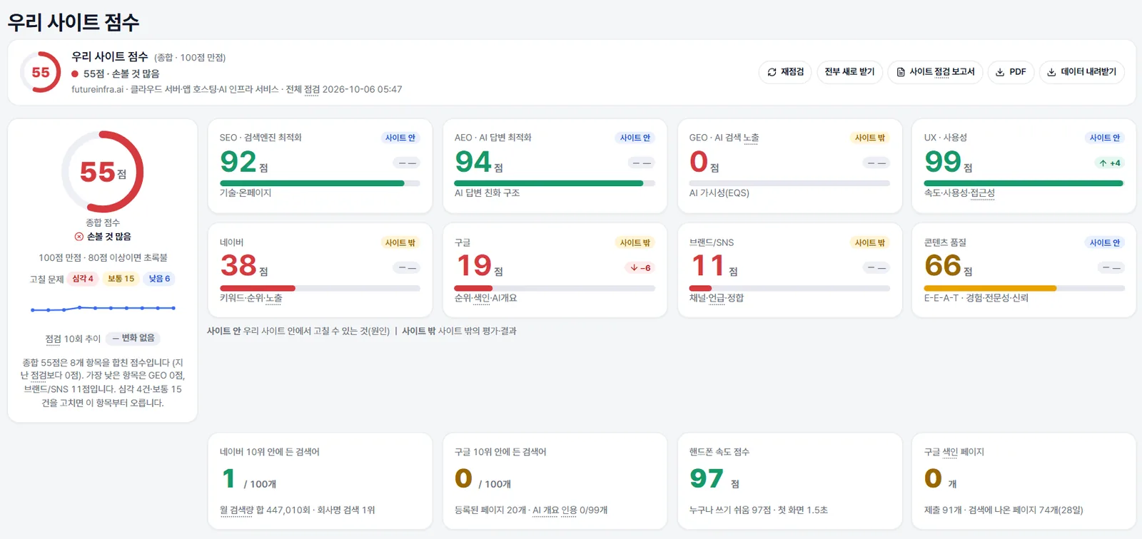The image size is (1142, 539).
Task: Click the AEO card's green progress bar
Action: pyautogui.click(x=555, y=183)
